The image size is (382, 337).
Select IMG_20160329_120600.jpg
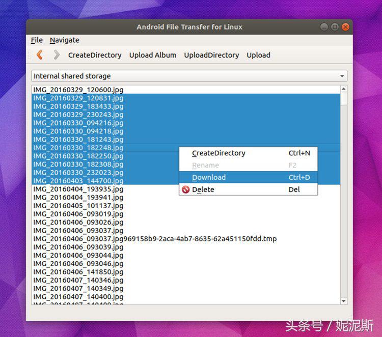[186, 90]
